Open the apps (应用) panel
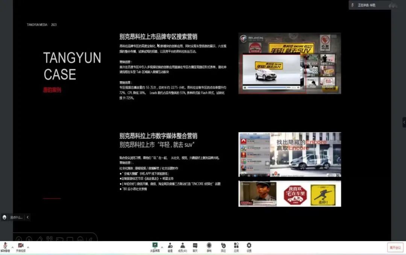406x255 pixels. (x=236, y=247)
